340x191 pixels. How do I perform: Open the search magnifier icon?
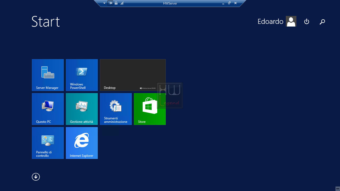tap(322, 22)
